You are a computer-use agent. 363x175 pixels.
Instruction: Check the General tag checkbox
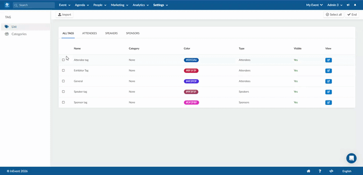(64, 81)
